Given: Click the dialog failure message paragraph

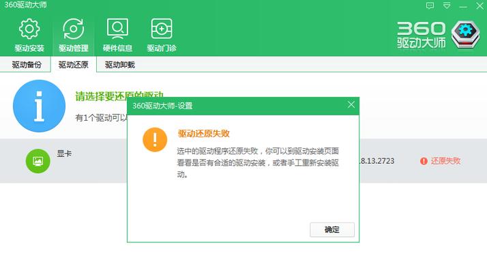Looking at the screenshot, I should [x=258, y=162].
